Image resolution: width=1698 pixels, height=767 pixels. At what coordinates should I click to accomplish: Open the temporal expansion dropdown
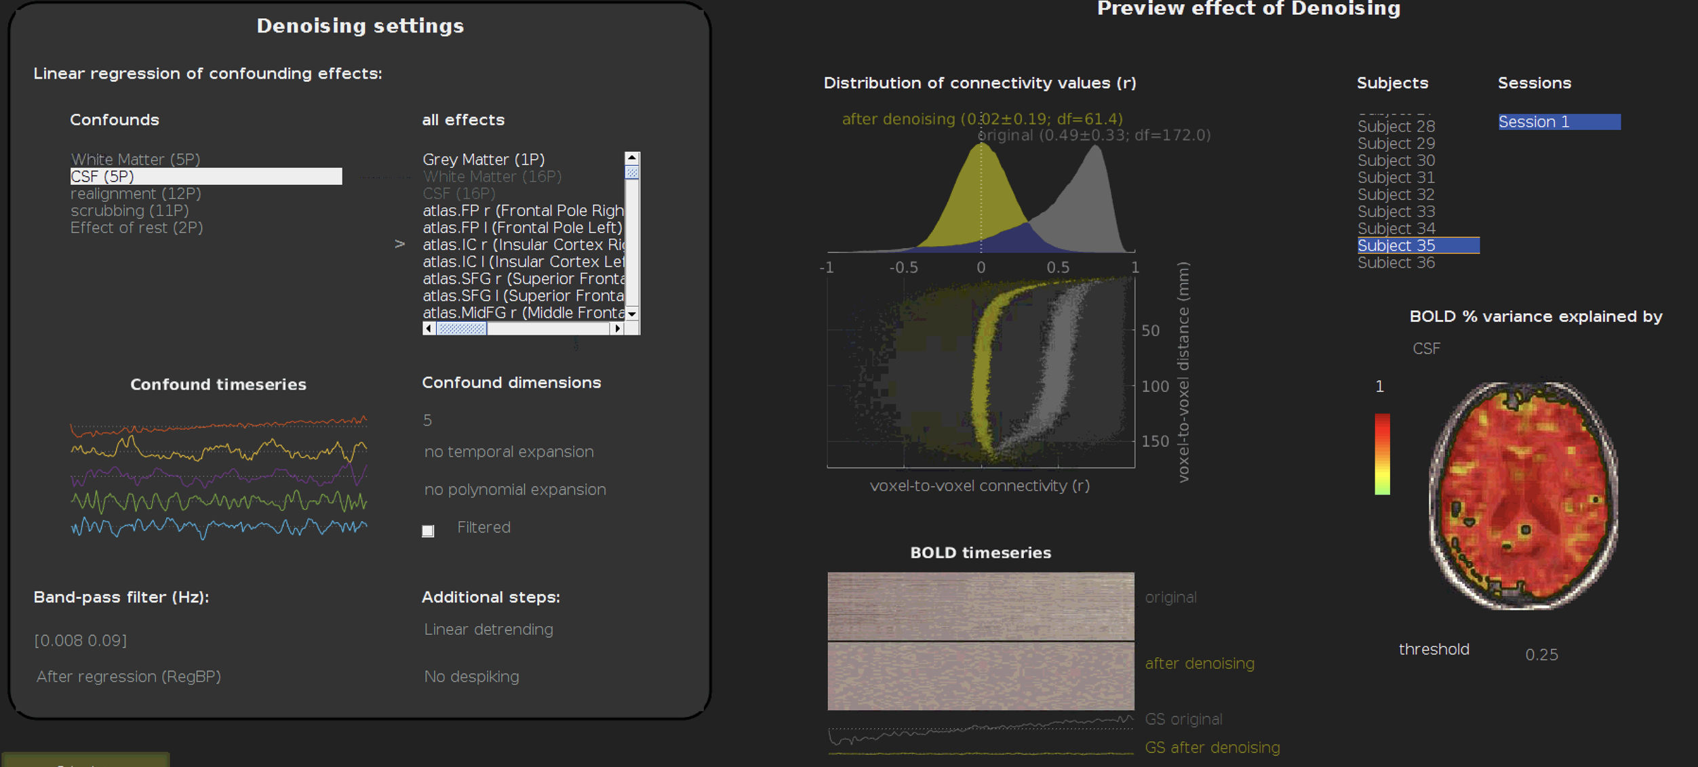[x=509, y=452]
